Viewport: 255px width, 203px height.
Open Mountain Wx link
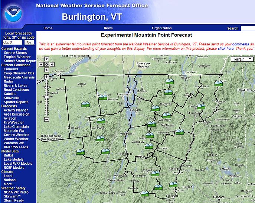[x=14, y=130]
